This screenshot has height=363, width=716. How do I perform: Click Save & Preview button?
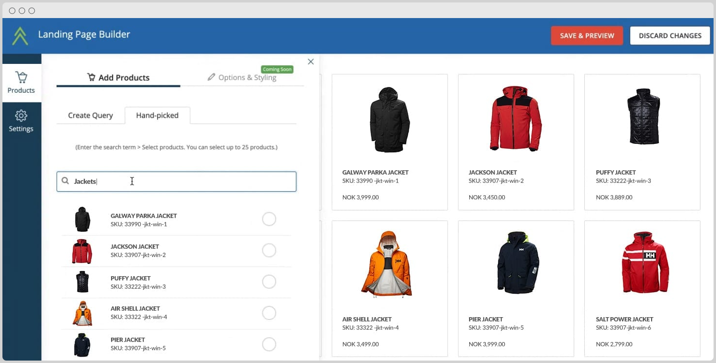[x=587, y=36]
